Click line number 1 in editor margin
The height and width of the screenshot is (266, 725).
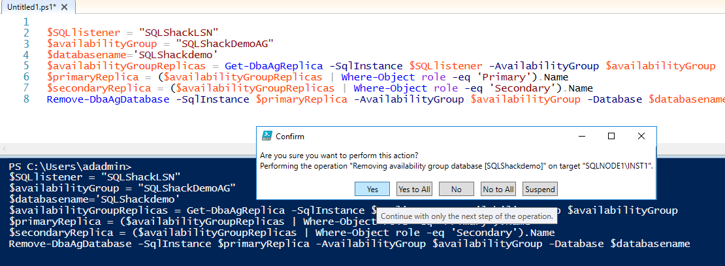click(x=26, y=22)
